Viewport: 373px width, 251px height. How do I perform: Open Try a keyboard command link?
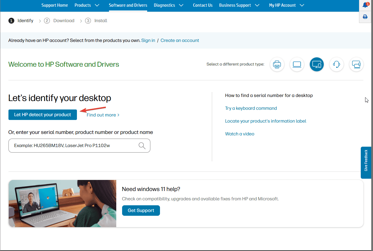(x=251, y=108)
